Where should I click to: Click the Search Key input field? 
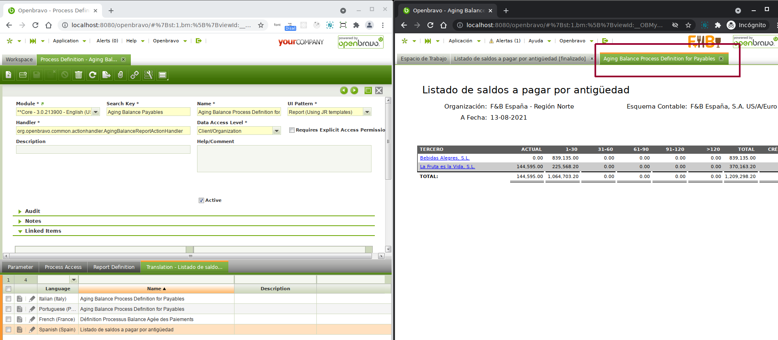coord(148,112)
